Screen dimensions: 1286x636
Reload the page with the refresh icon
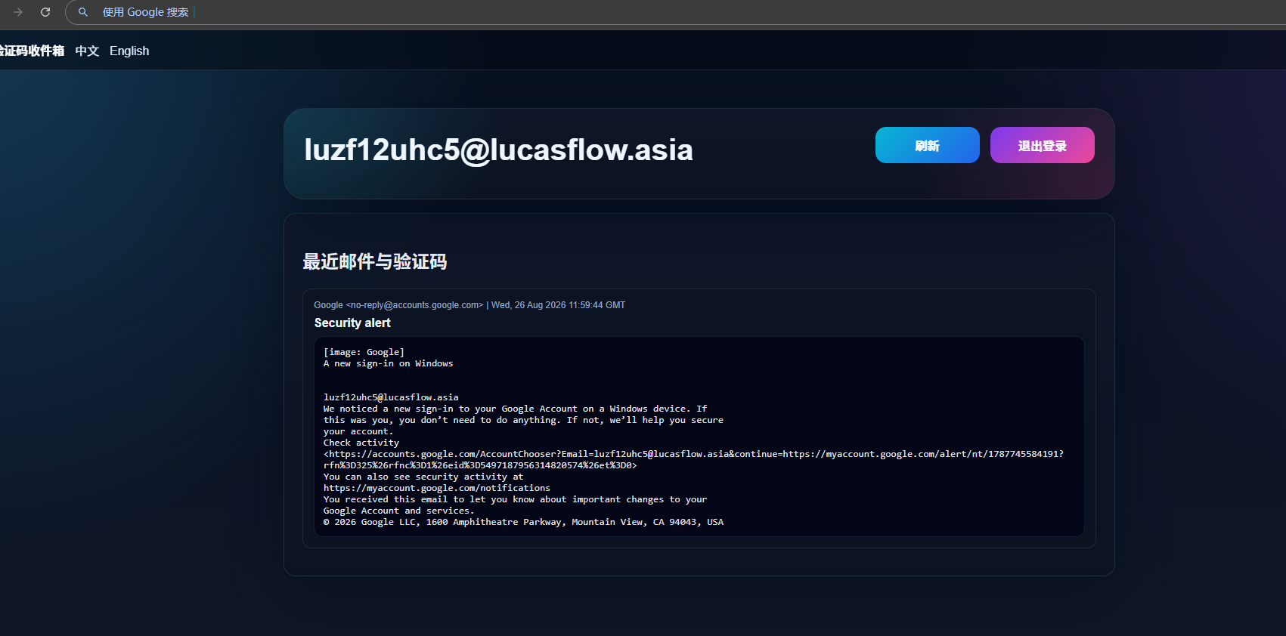pos(45,12)
